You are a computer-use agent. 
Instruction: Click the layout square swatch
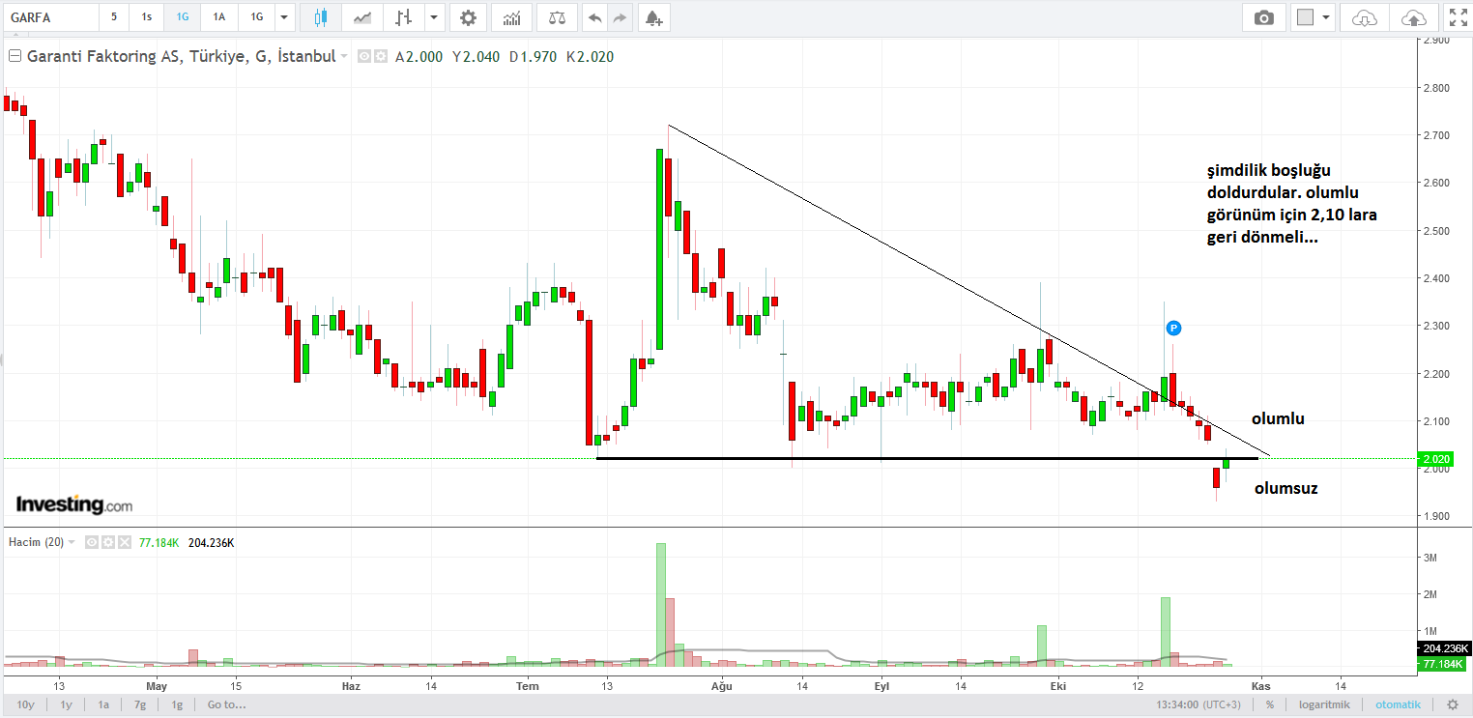(x=1305, y=17)
